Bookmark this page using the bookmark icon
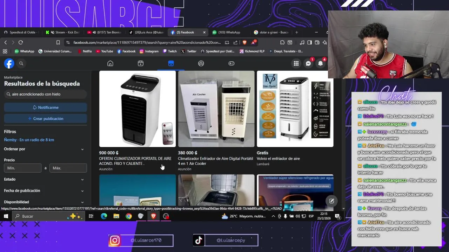The image size is (449, 252). coord(58,42)
